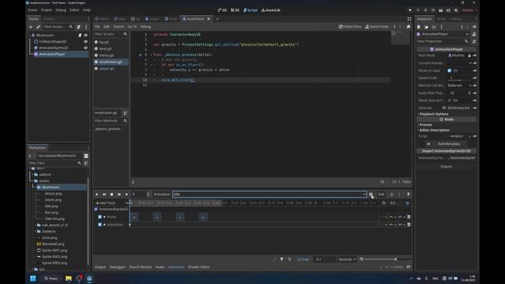Viewport: 505px width, 284px height.
Task: Enable Movie Quit on Finish checkbox
Action: 449,100
